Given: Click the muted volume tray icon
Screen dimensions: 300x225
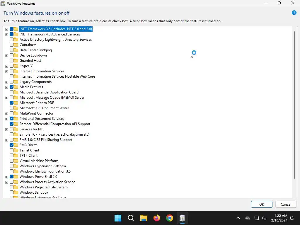Looking at the screenshot, I should 264,218.
